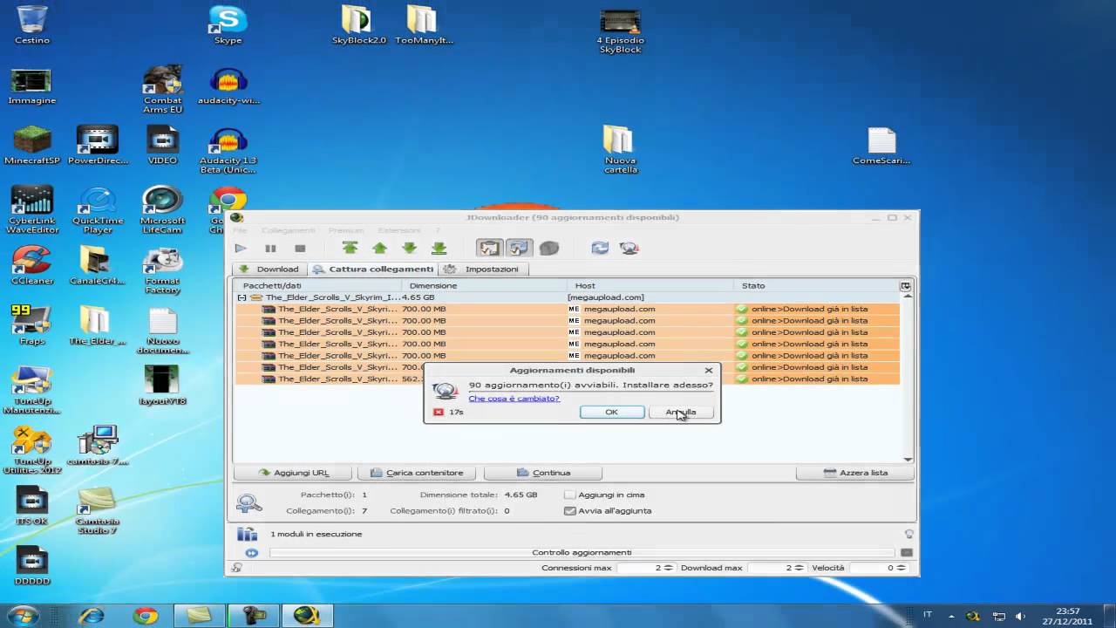Collapse the The_Elder_Scrolls_V_Skyrim package
The width and height of the screenshot is (1116, 628).
click(242, 297)
